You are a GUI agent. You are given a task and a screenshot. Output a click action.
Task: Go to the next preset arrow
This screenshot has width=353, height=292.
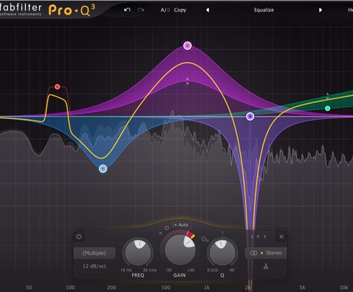click(320, 10)
